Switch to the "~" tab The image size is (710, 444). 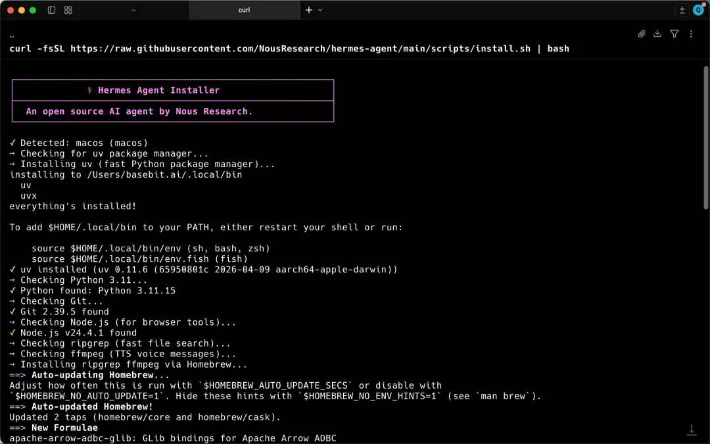pos(133,10)
